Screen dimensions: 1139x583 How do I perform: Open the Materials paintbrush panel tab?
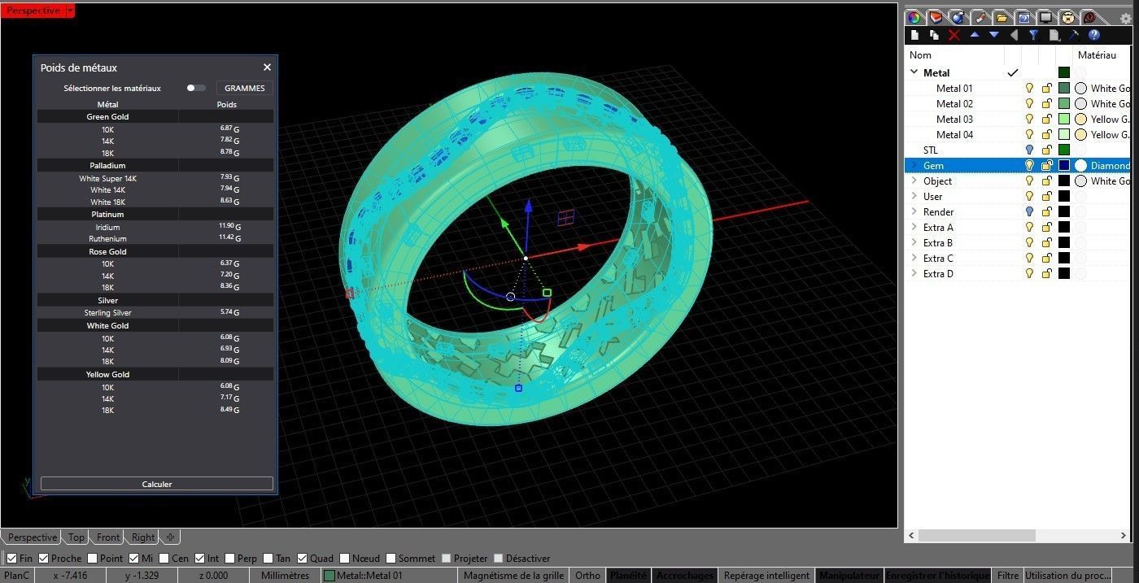(x=980, y=17)
